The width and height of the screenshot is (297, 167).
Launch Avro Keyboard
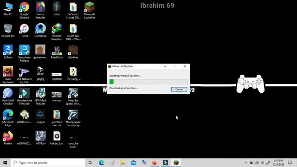tap(8, 75)
